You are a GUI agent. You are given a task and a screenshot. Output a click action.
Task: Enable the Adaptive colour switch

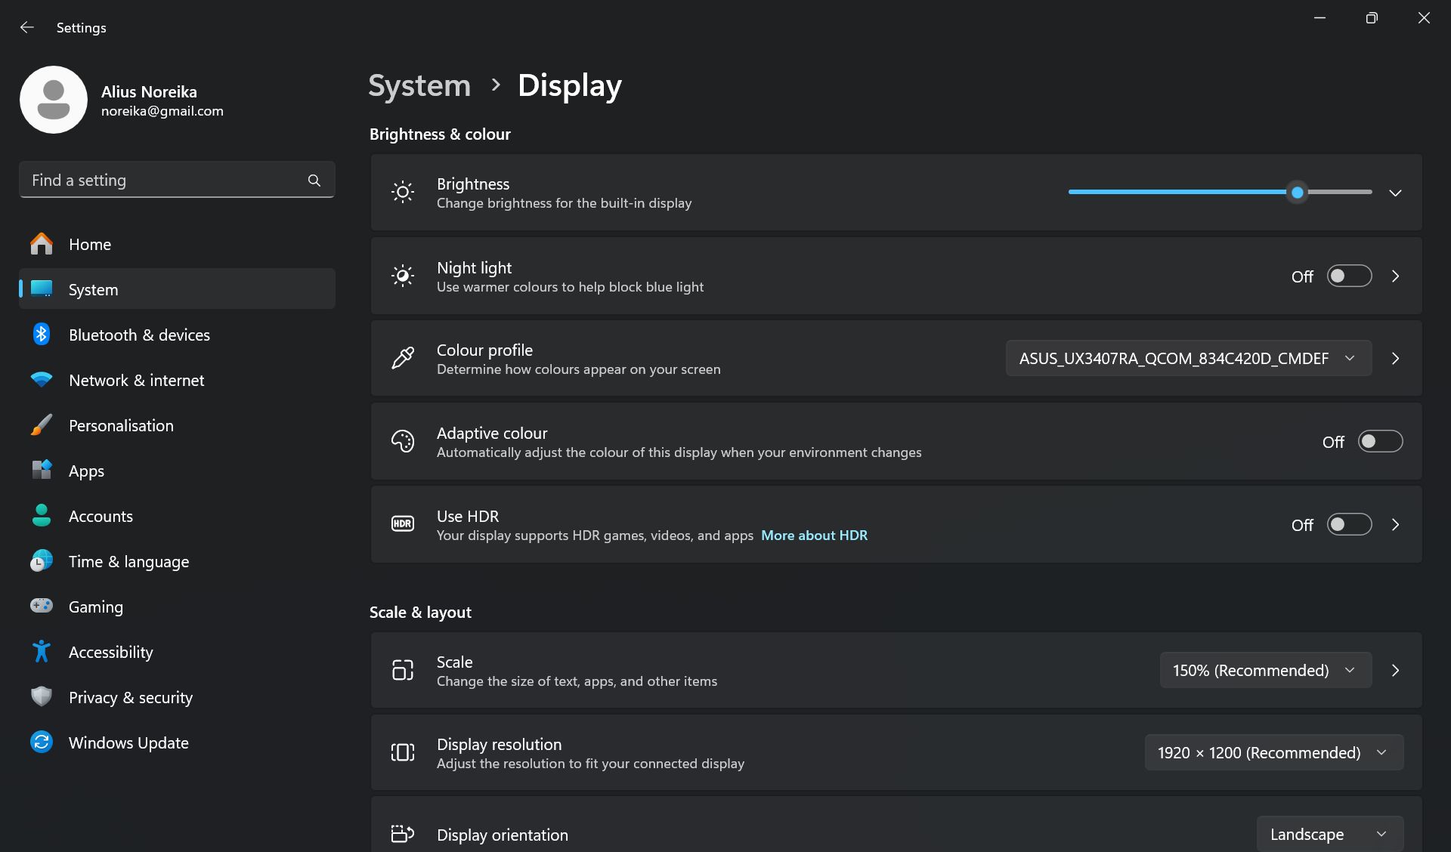point(1380,442)
